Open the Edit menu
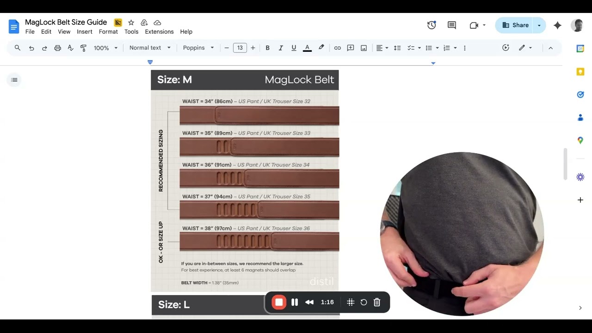 tap(46, 32)
